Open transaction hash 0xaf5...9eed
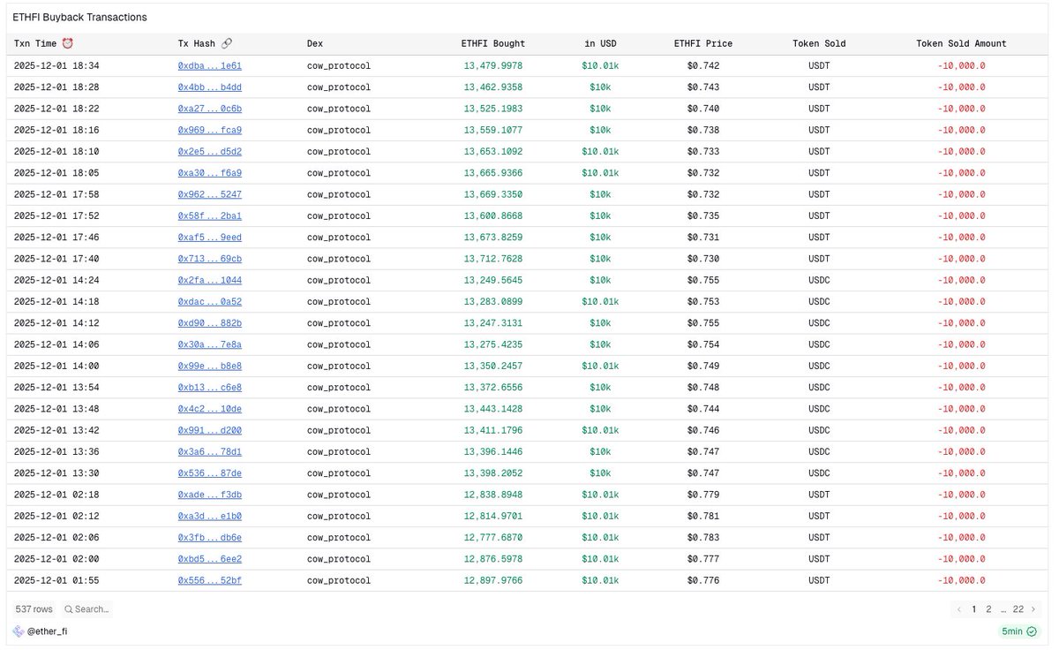This screenshot has width=1059, height=650. click(x=209, y=237)
